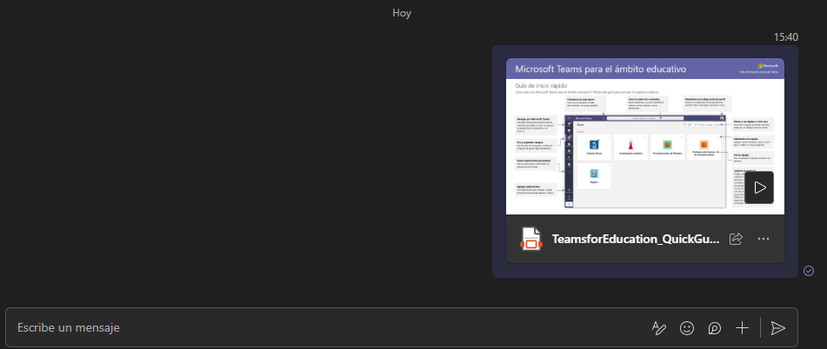This screenshot has width=827, height=349.
Task: Click the "Hoy" date divider
Action: (x=402, y=13)
